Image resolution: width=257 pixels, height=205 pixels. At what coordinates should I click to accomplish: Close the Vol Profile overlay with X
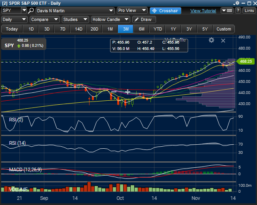[223, 40]
